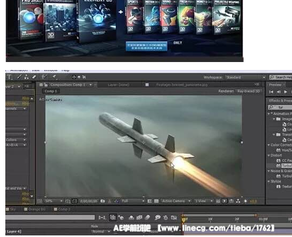
Task: Toggle hide shy layers switch
Action: click(x=131, y=217)
